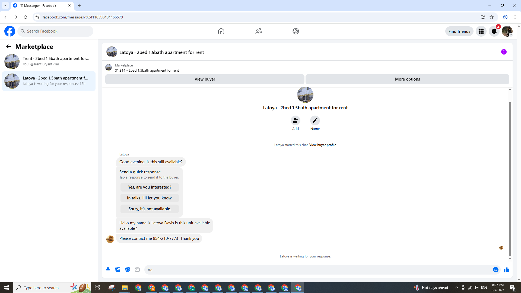Image resolution: width=521 pixels, height=293 pixels.
Task: Send quick response "In talks. I'll let you know."
Action: (150, 198)
